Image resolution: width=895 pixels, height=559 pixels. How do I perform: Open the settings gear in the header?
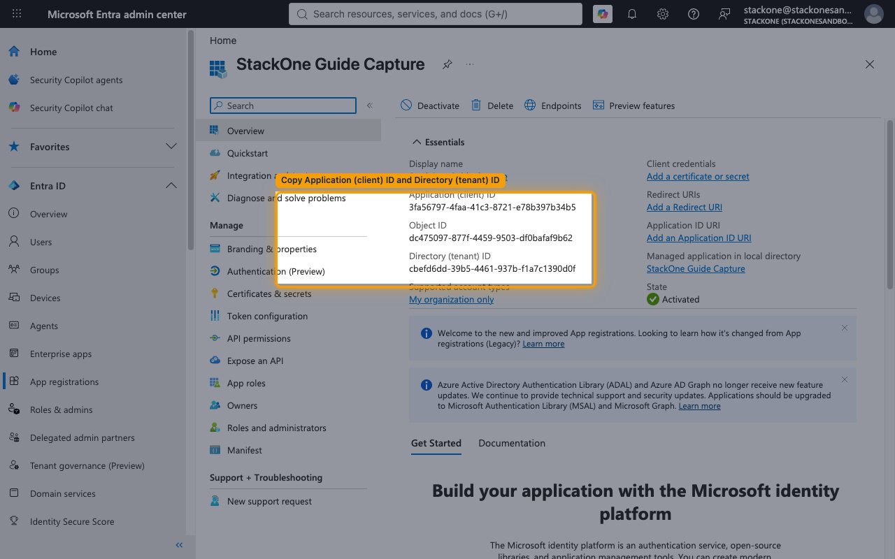(663, 14)
